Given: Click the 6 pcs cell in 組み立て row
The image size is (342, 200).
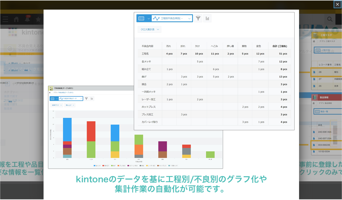Looking at the screenshot, I should tap(216, 69).
